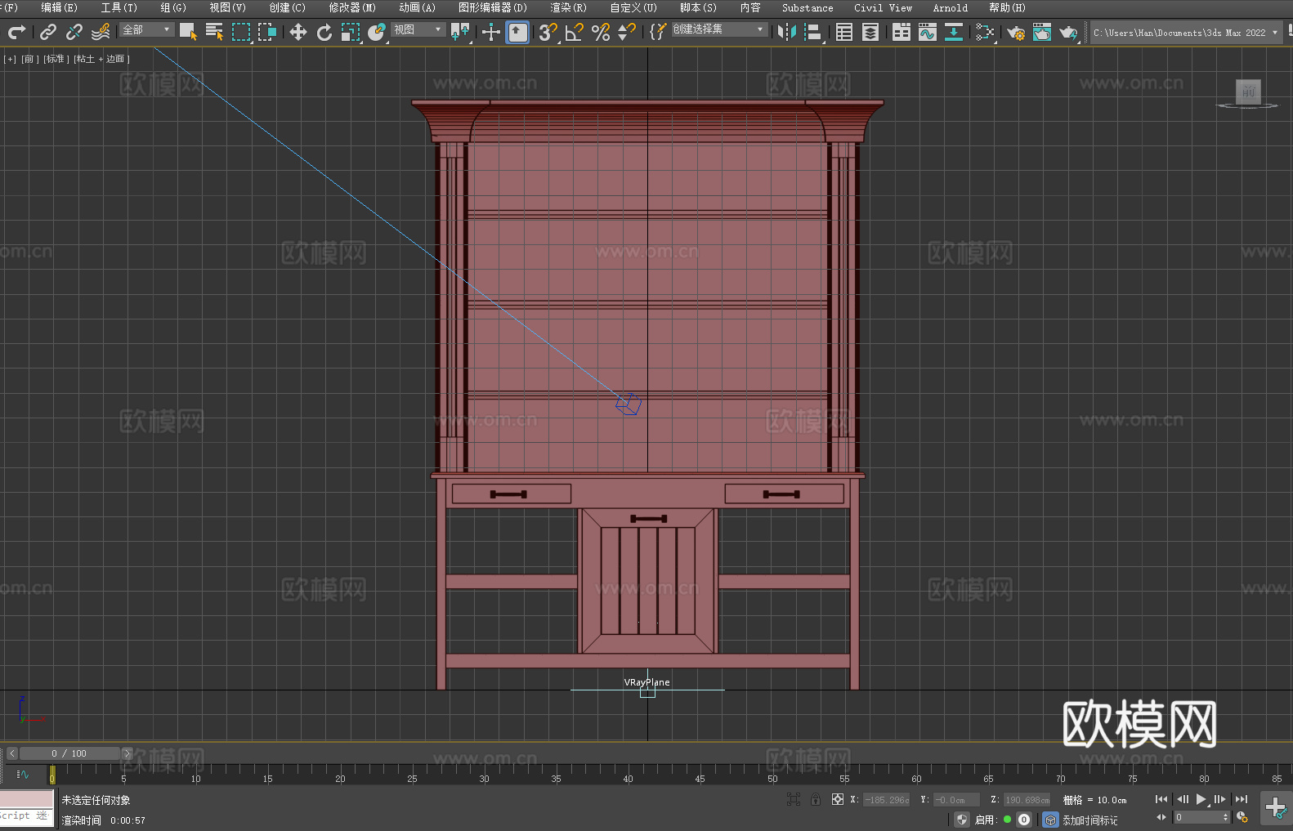The width and height of the screenshot is (1293, 831).
Task: Toggle the Selection Lock padlock
Action: tap(816, 799)
